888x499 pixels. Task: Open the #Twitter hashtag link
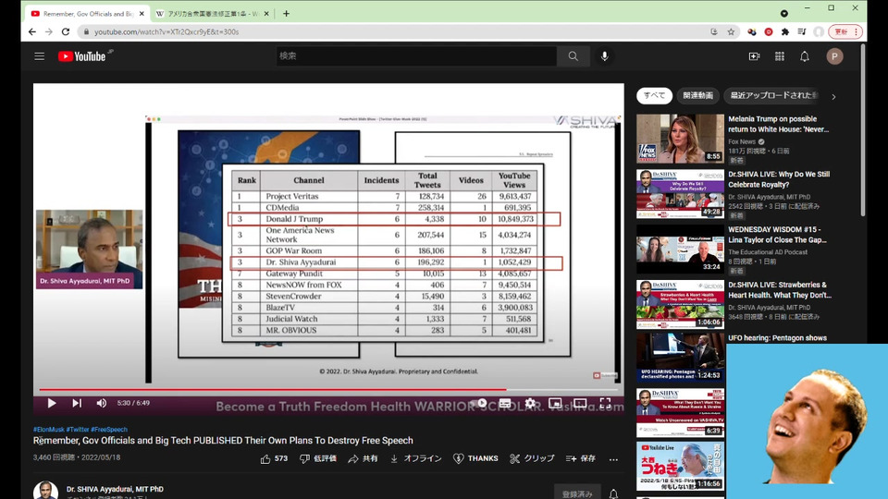coord(78,430)
